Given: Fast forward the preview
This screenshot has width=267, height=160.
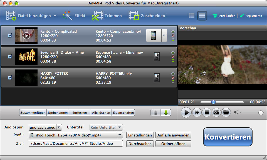Looking at the screenshot, I should 197,112.
